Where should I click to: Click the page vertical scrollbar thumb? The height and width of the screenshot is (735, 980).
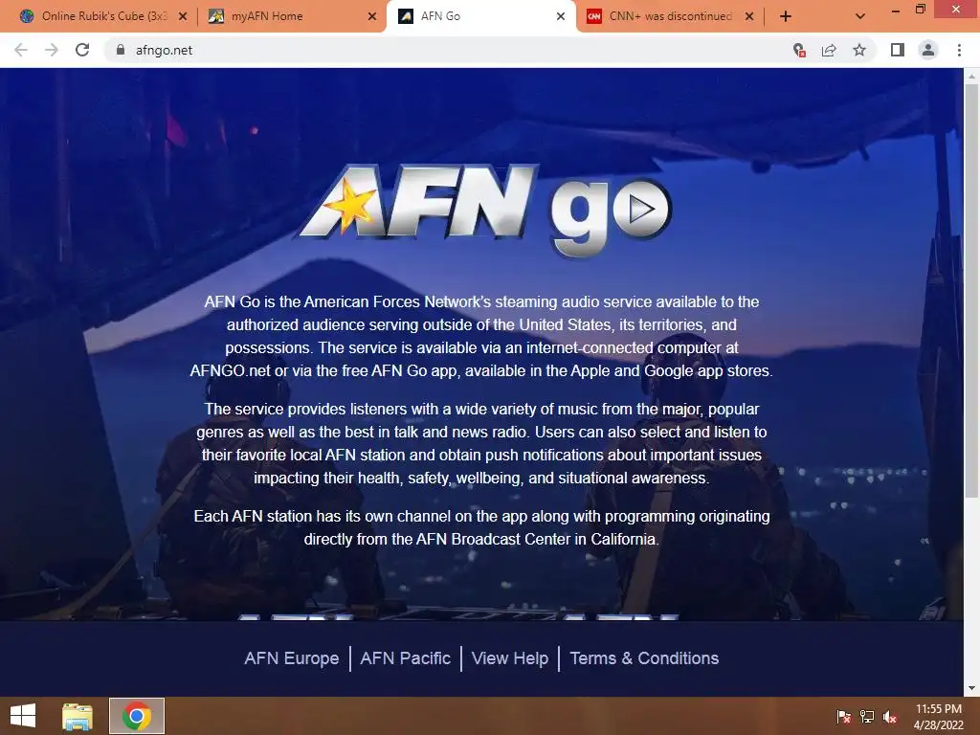(971, 291)
